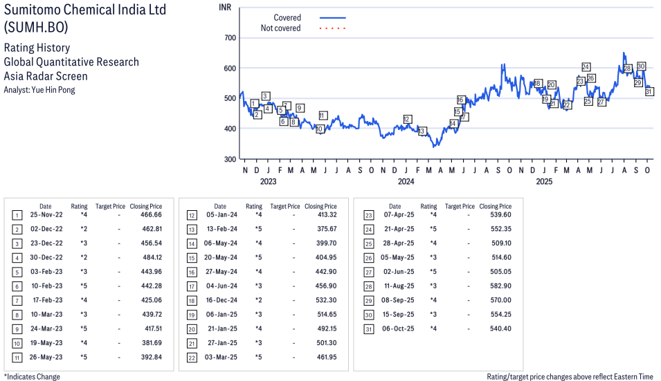The height and width of the screenshot is (381, 661).
Task: Select the Rating header in the third table
Action: [429, 206]
